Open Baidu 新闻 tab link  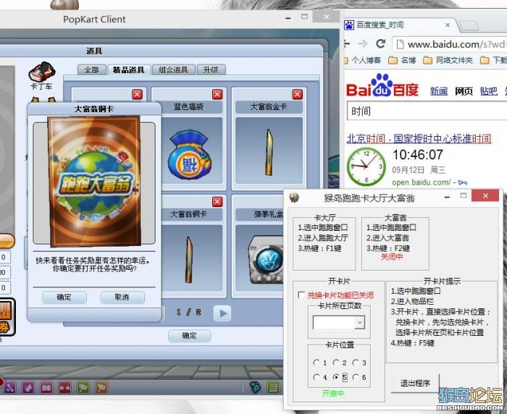coord(439,91)
